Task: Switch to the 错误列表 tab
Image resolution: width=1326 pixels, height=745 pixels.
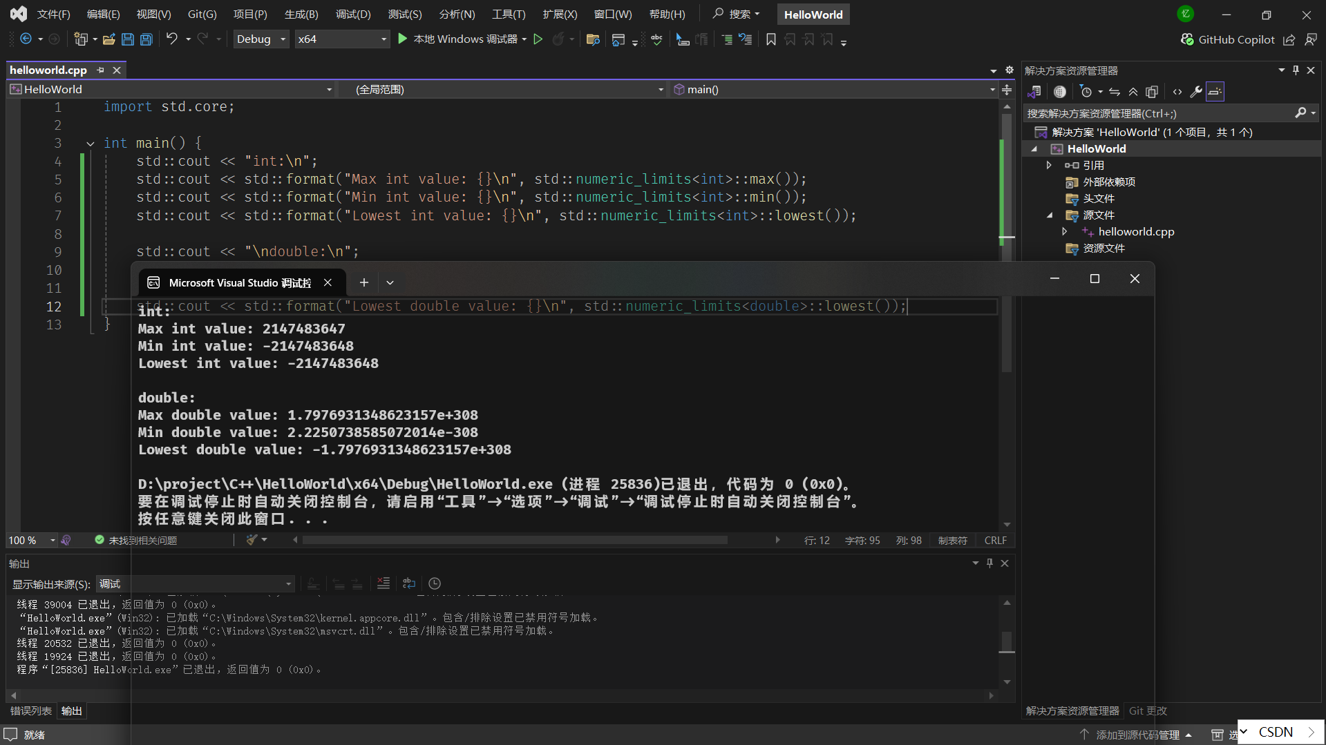Action: pyautogui.click(x=31, y=711)
